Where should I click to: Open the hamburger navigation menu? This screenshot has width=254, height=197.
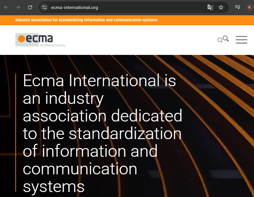click(241, 40)
